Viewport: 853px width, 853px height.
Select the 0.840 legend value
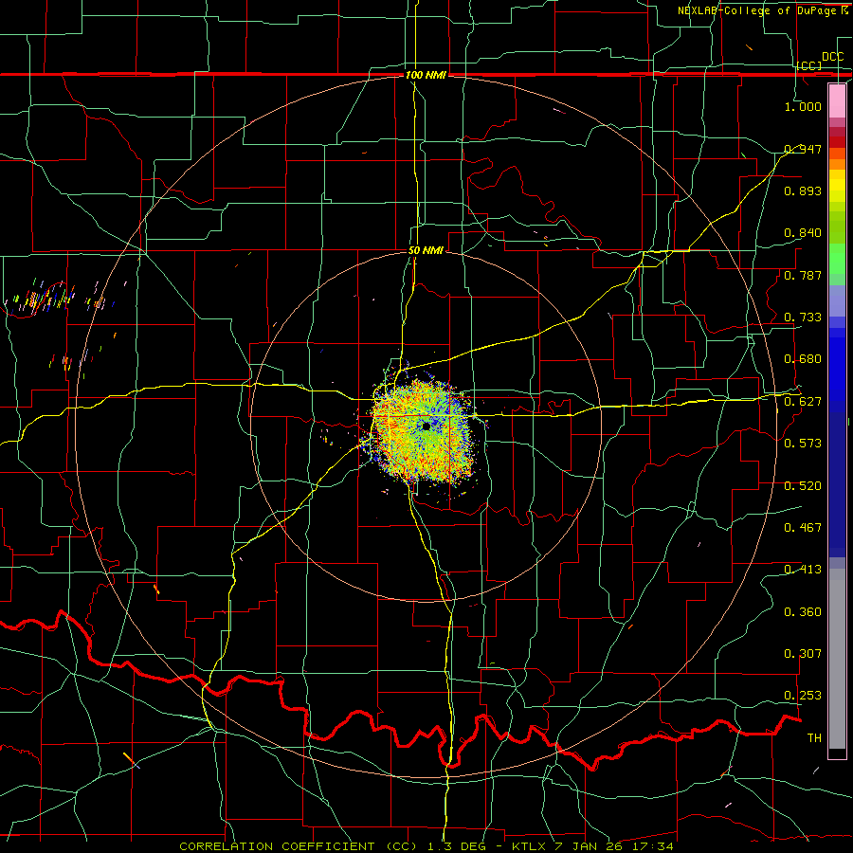[803, 233]
